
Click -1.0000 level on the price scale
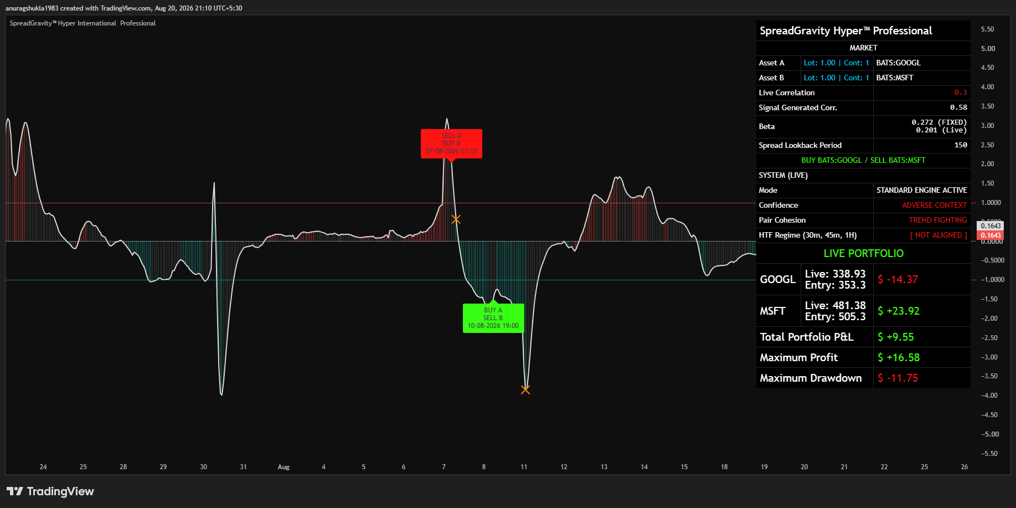tap(992, 280)
